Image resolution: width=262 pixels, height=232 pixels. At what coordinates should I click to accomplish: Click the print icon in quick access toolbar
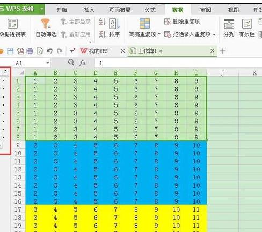[x=30, y=51]
